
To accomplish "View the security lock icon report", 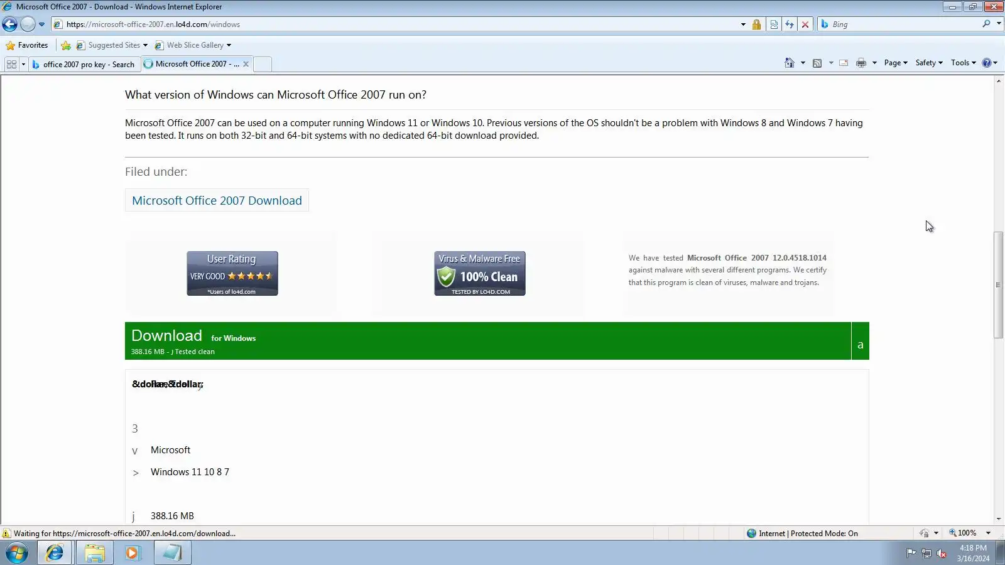I will point(756,24).
